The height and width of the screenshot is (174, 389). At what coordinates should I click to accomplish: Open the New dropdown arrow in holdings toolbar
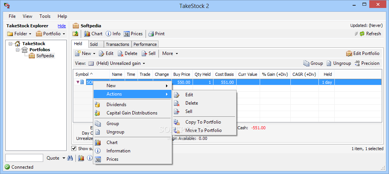point(94,53)
